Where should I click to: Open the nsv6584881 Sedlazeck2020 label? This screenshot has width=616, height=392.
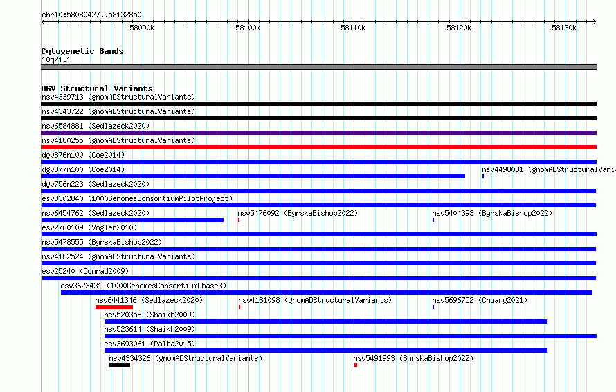point(96,126)
